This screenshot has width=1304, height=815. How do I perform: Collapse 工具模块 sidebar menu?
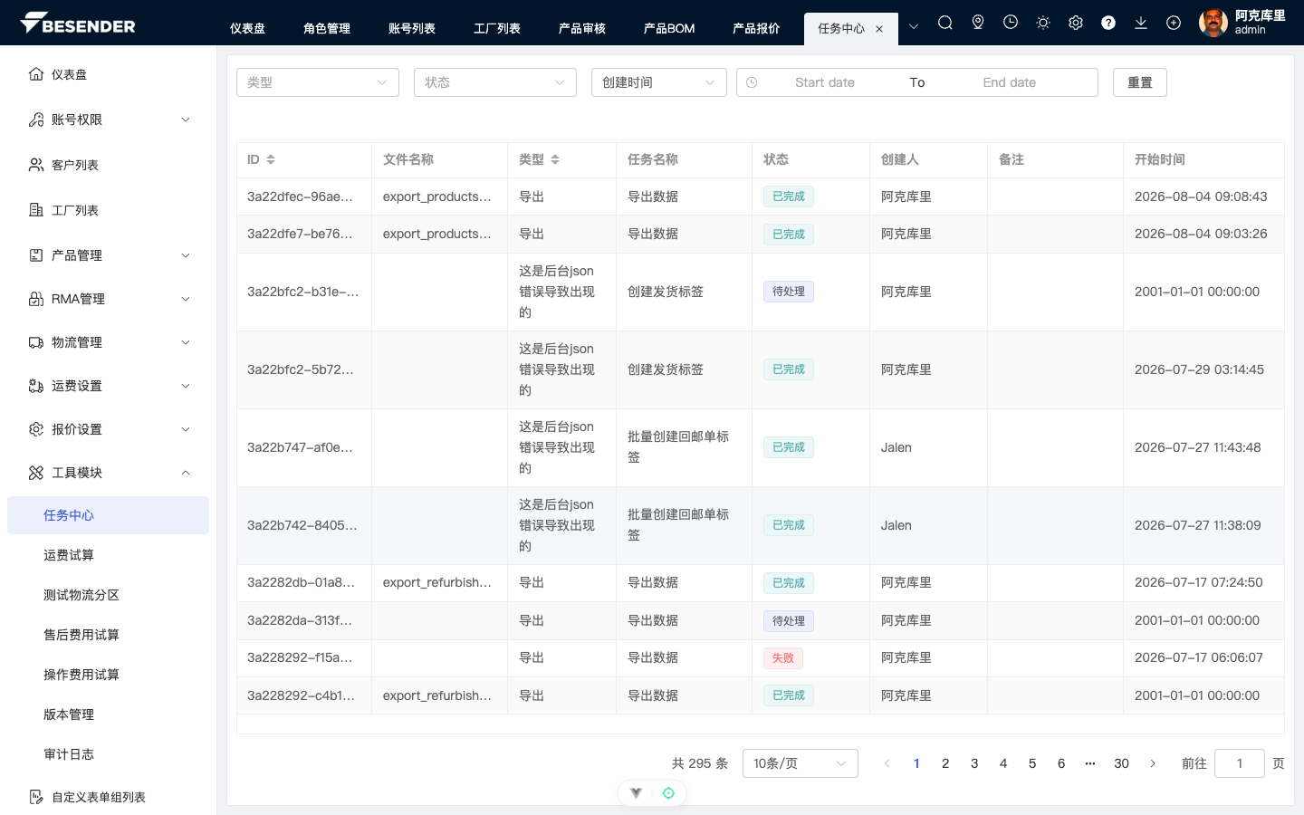pos(109,473)
